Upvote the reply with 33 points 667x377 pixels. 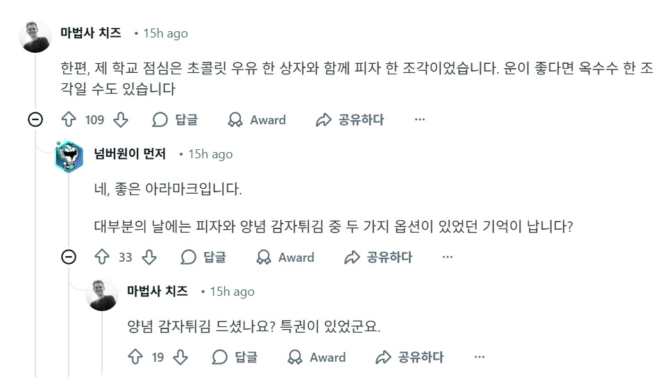coord(102,258)
